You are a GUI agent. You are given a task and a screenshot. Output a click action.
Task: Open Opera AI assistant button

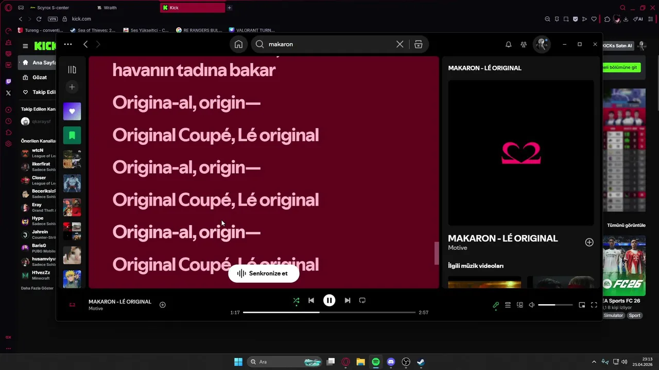(x=638, y=19)
